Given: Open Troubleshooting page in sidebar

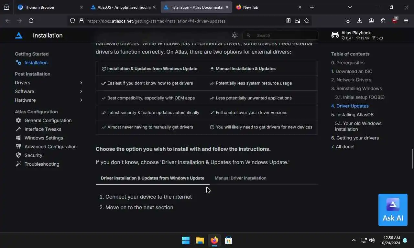Looking at the screenshot, I should point(42,164).
